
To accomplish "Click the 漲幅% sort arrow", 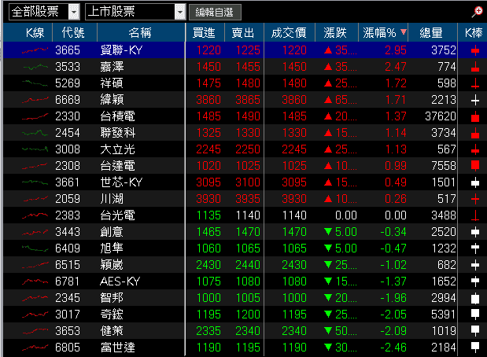I will (404, 31).
